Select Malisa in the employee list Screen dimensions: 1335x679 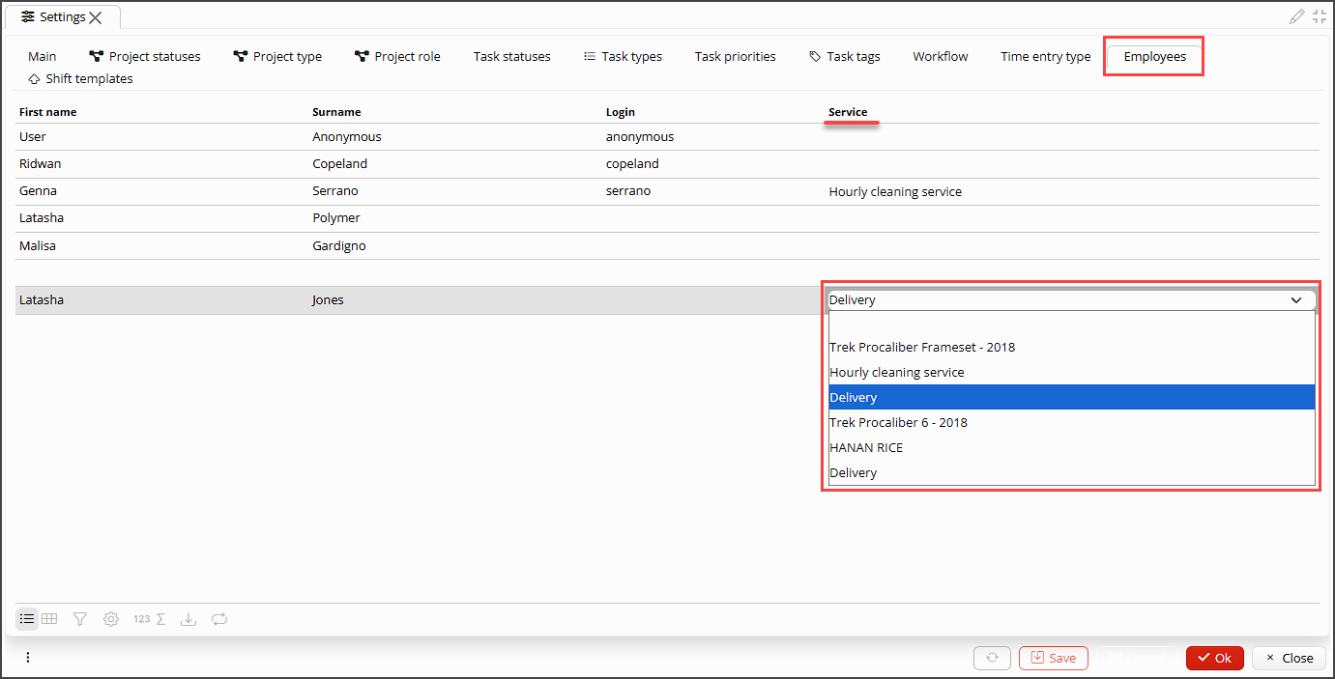coord(38,246)
